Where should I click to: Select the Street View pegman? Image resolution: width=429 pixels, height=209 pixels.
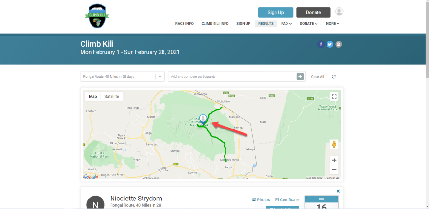click(334, 144)
